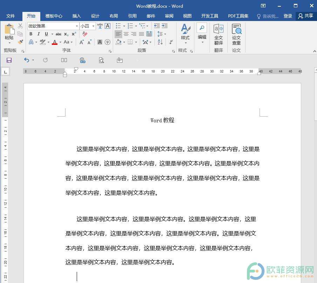Toggle subscript formatting

coord(66,34)
